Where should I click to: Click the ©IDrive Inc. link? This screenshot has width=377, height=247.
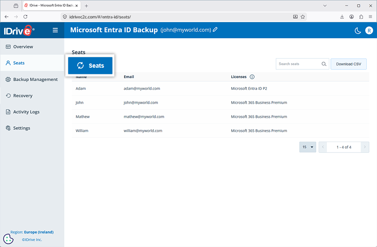point(32,239)
